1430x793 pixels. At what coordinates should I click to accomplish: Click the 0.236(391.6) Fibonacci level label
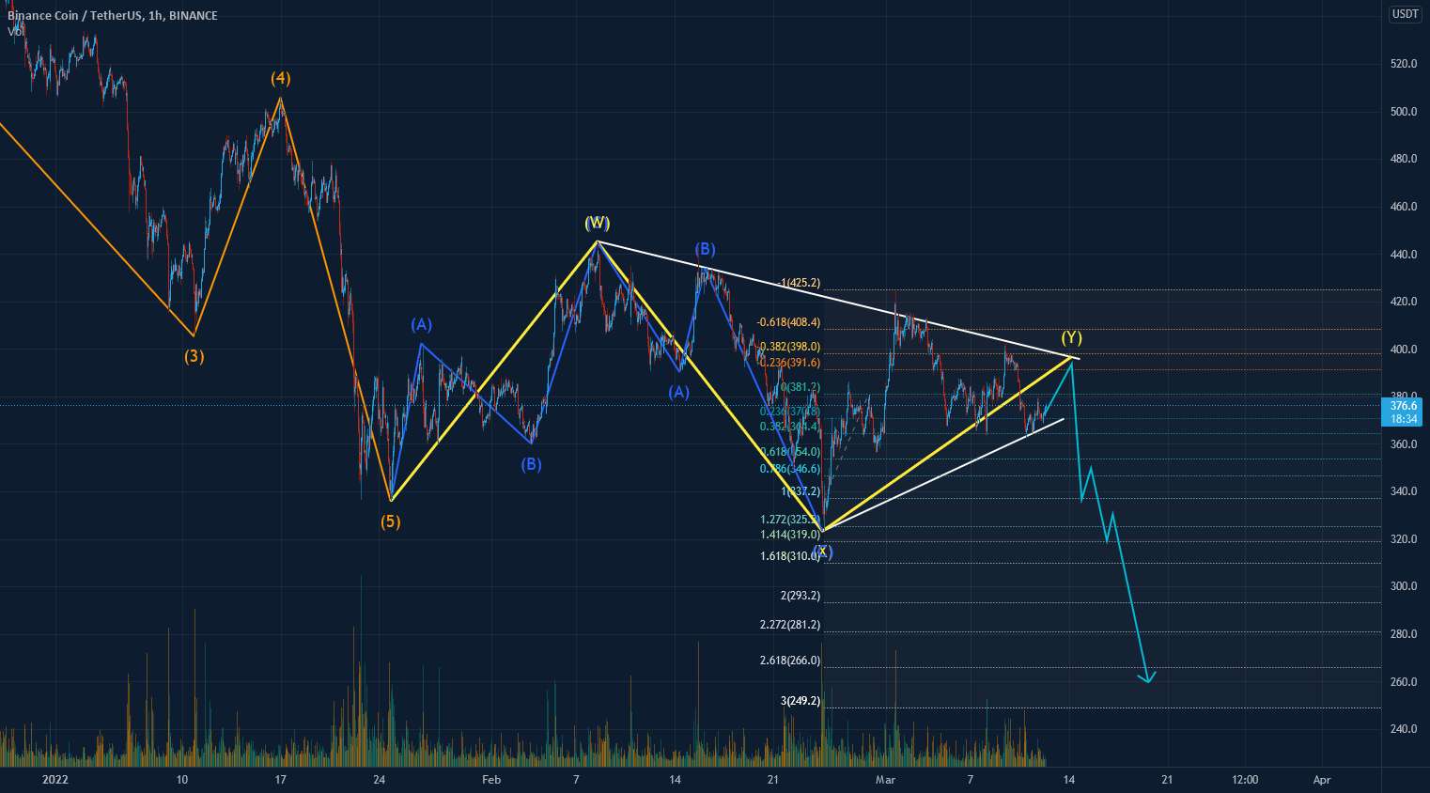pyautogui.click(x=790, y=363)
